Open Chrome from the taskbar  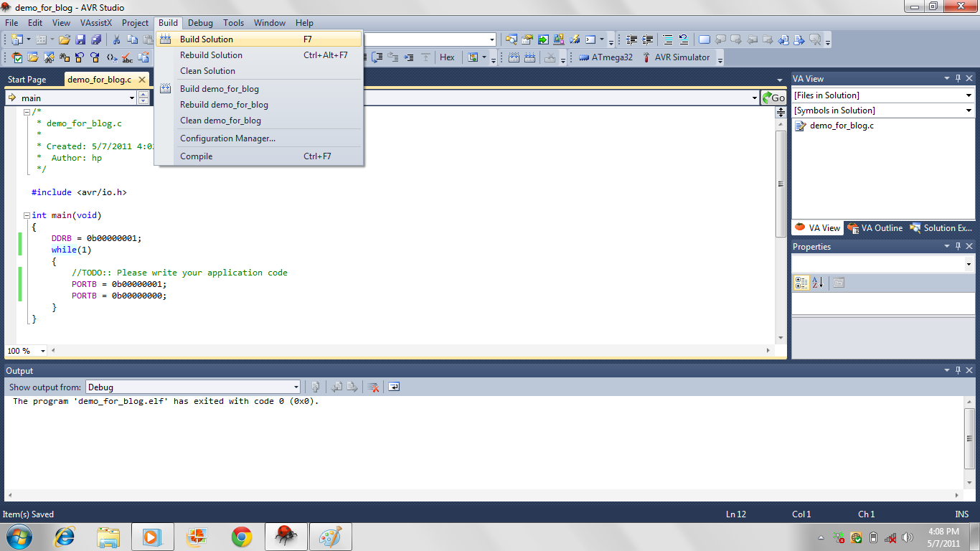click(x=241, y=536)
